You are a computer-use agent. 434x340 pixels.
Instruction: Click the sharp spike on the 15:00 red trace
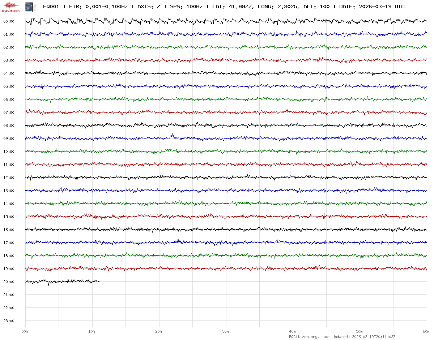coord(324,216)
